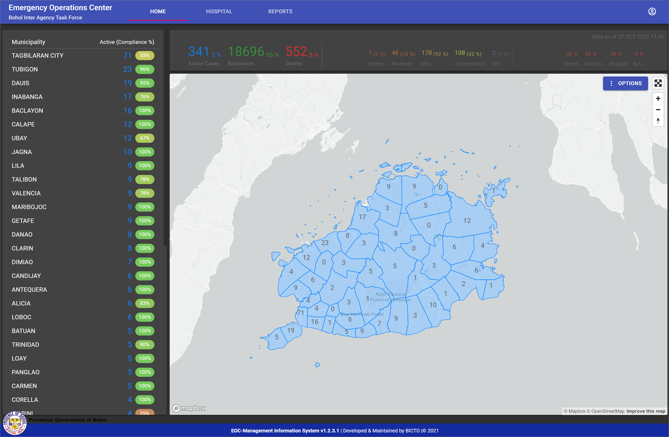669x437 pixels.
Task: Select the UBAY municipality row
Action: coord(19,138)
